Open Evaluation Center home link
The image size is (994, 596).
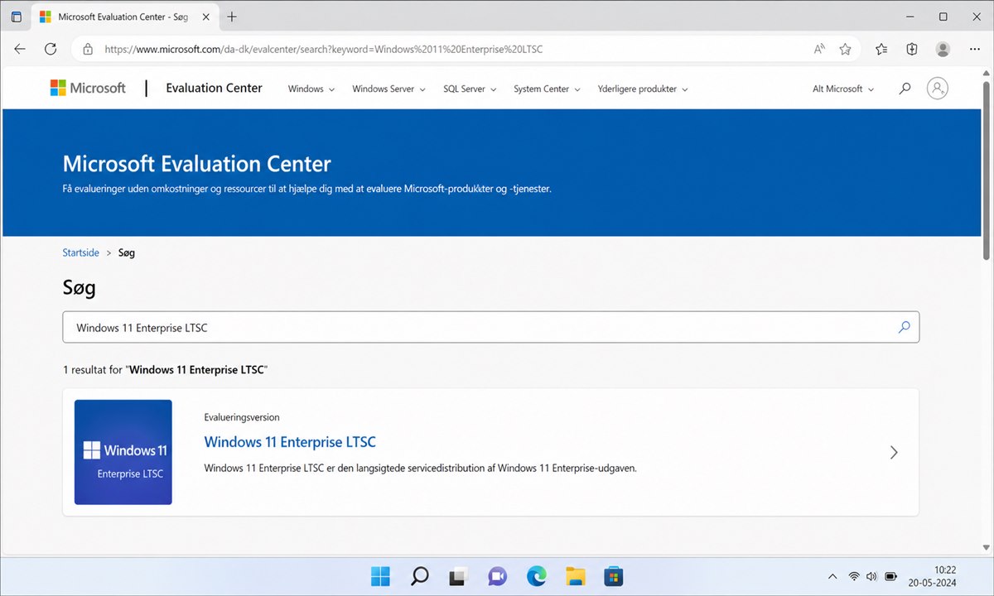214,88
